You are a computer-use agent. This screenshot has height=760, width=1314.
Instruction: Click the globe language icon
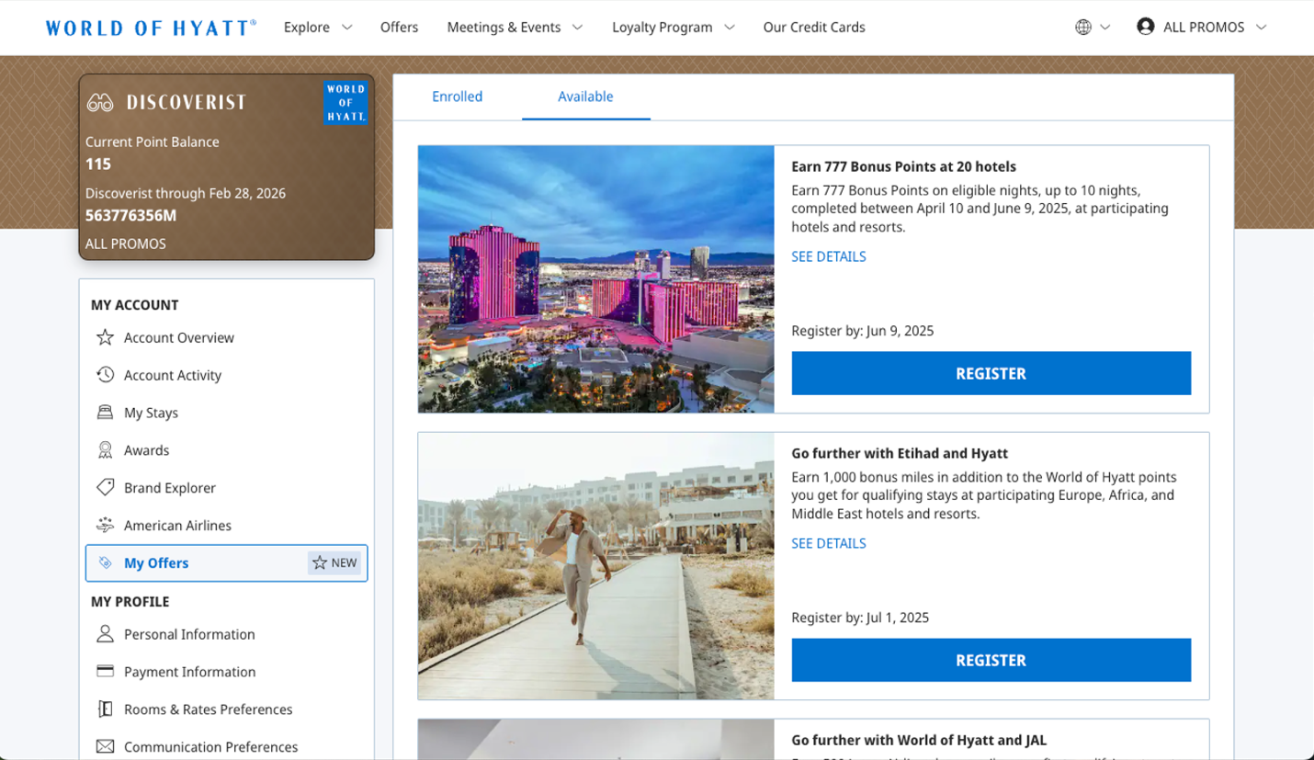tap(1083, 28)
